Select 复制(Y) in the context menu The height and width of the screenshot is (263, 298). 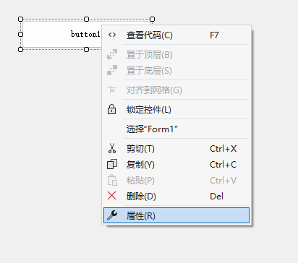click(176, 165)
